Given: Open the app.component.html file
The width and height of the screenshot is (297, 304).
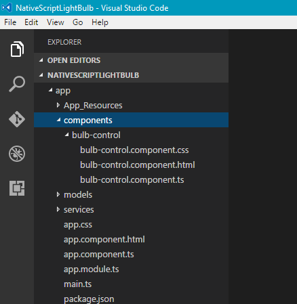Looking at the screenshot, I should (x=104, y=240).
